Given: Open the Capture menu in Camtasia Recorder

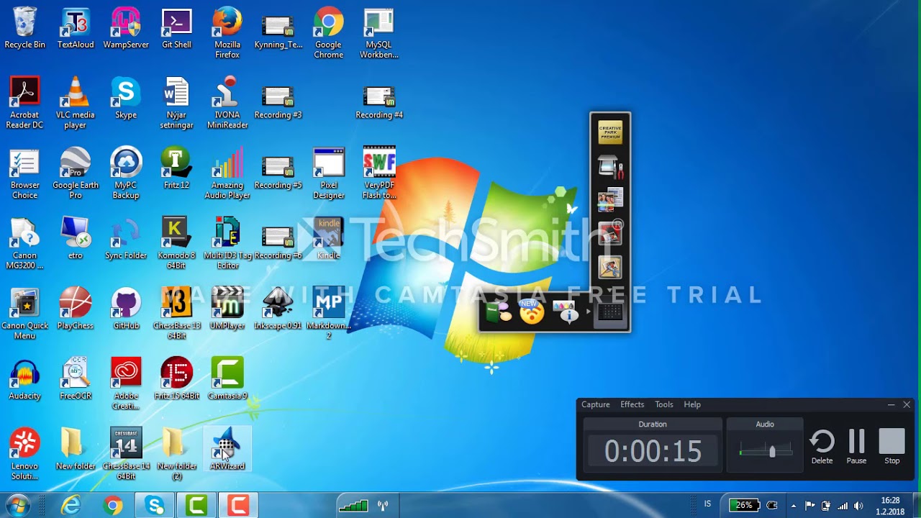Looking at the screenshot, I should click(x=596, y=404).
